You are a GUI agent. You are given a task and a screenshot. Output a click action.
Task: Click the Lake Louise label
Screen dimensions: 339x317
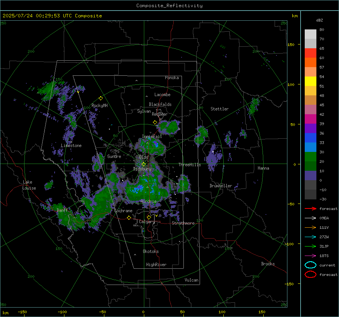pyautogui.click(x=29, y=185)
